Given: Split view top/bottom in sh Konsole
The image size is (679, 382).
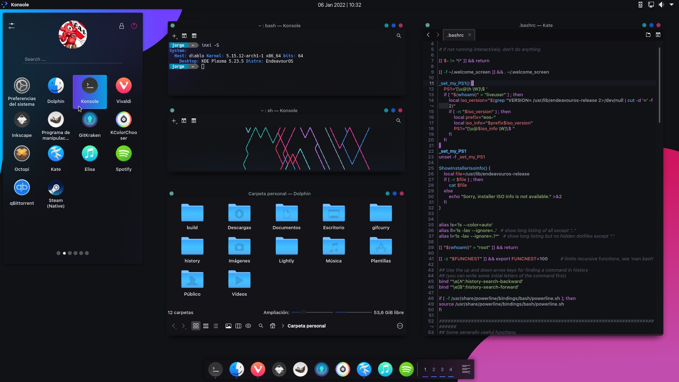Looking at the screenshot, I should point(194,121).
